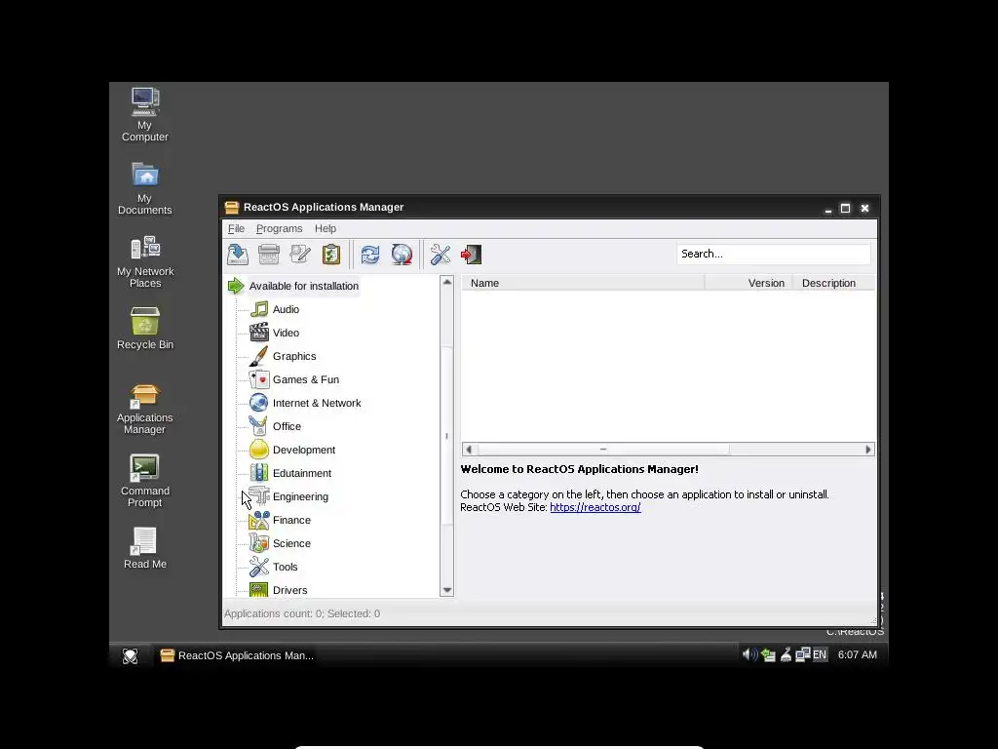The width and height of the screenshot is (998, 749).
Task: Select the Office category icon
Action: tap(259, 426)
